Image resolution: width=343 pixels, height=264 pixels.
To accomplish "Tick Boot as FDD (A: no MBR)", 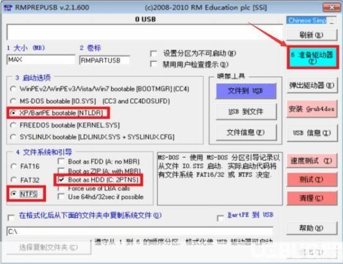I will (x=61, y=162).
